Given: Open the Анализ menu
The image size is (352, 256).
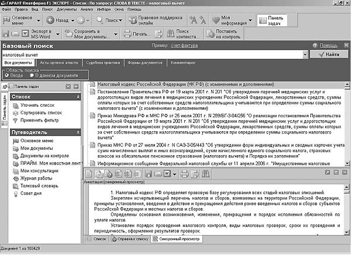Looking at the screenshot, I should click(x=87, y=9).
